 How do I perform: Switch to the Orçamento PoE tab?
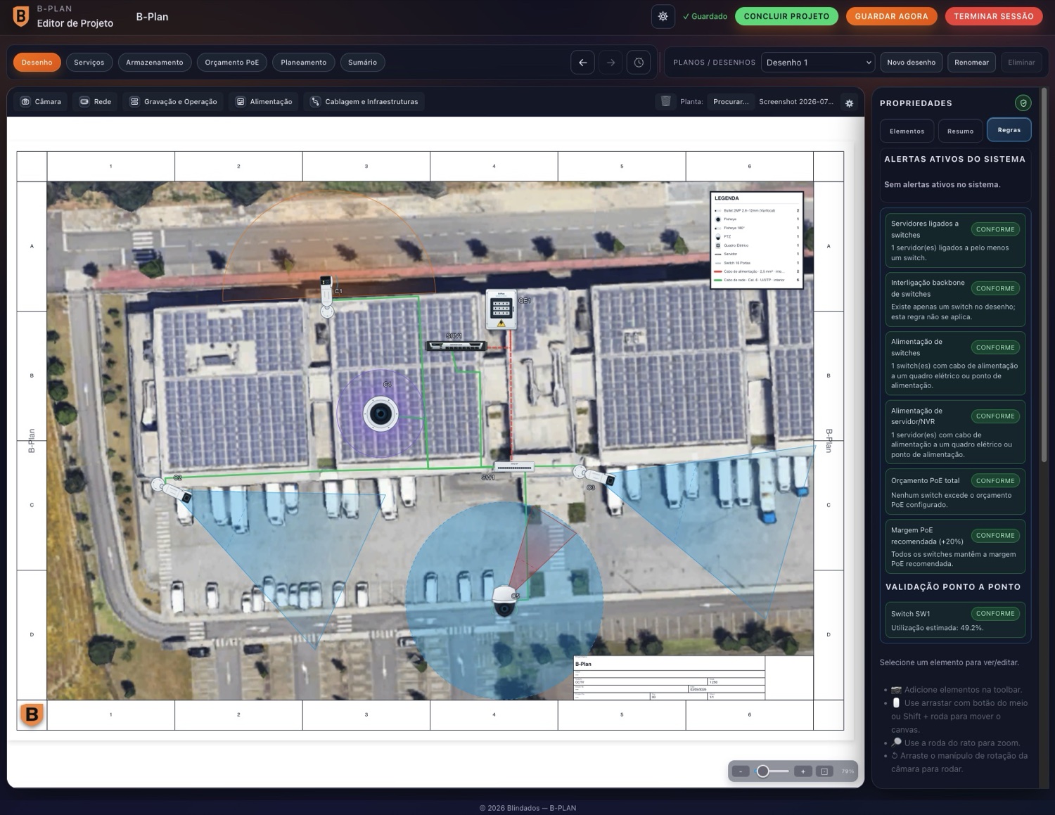(232, 63)
